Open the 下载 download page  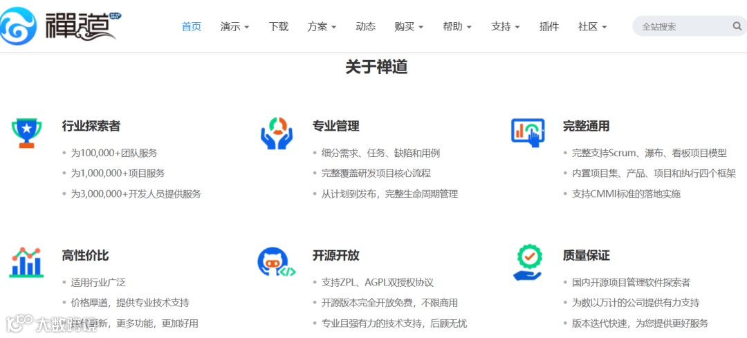click(278, 27)
